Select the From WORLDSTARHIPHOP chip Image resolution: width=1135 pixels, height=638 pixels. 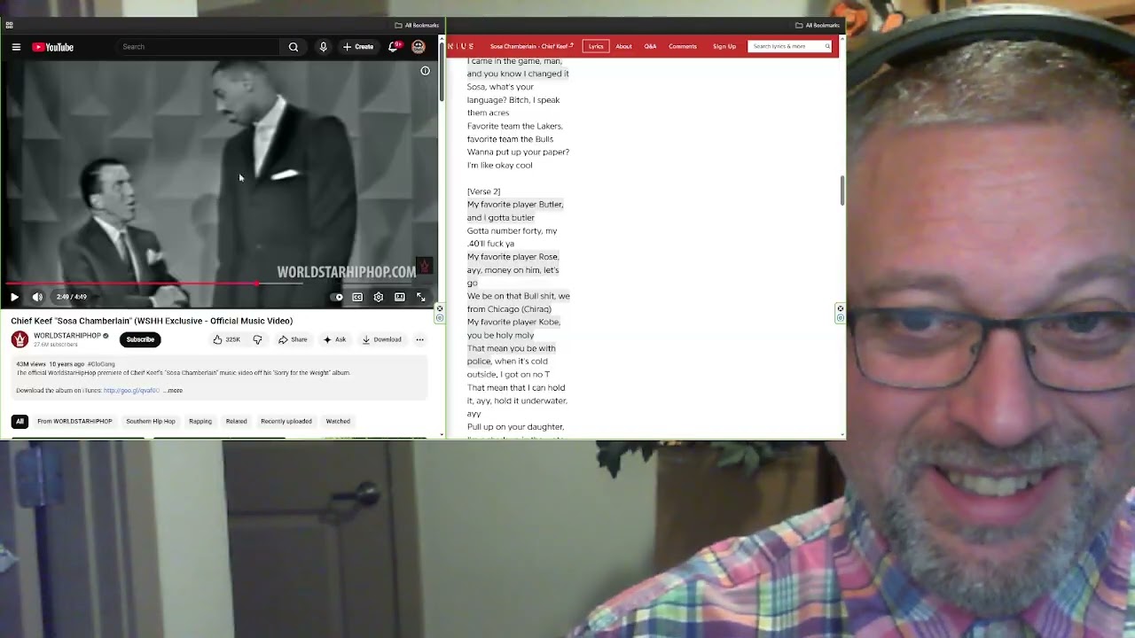pyautogui.click(x=74, y=421)
